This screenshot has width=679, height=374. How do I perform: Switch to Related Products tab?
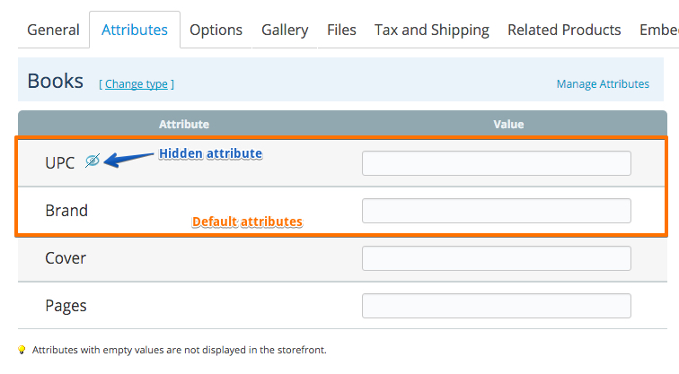tap(564, 30)
